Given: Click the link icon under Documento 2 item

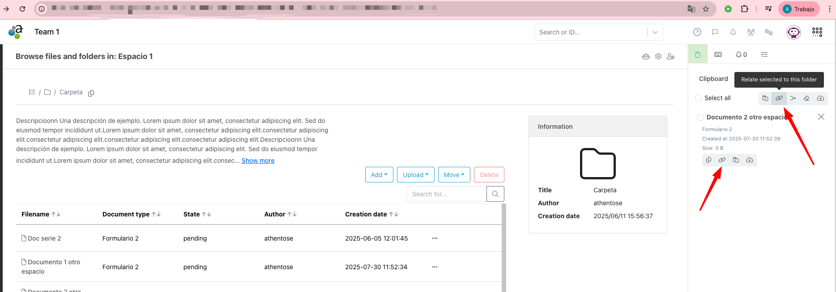Looking at the screenshot, I should point(722,160).
